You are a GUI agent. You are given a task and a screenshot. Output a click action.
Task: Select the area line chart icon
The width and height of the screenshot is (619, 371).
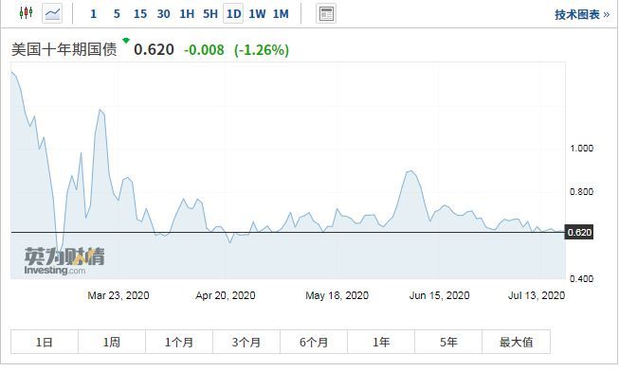pos(52,13)
